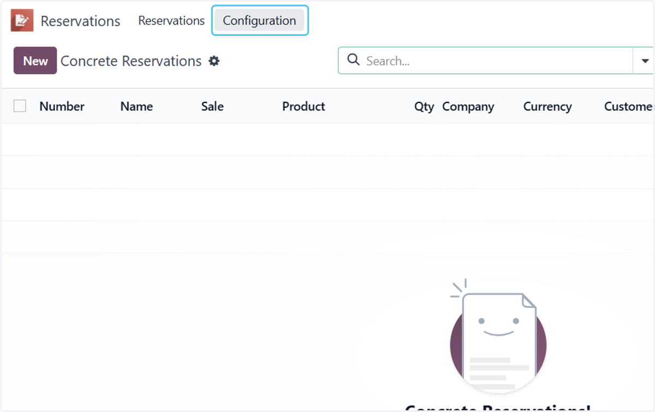655x412 pixels.
Task: Expand the search options dropdown arrow
Action: click(645, 60)
